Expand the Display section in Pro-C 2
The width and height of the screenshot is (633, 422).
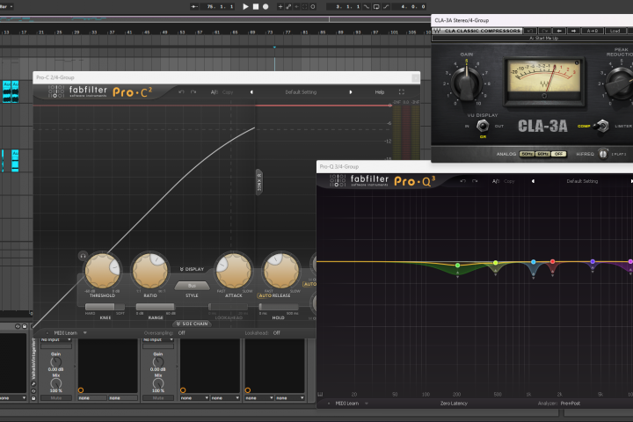192,269
